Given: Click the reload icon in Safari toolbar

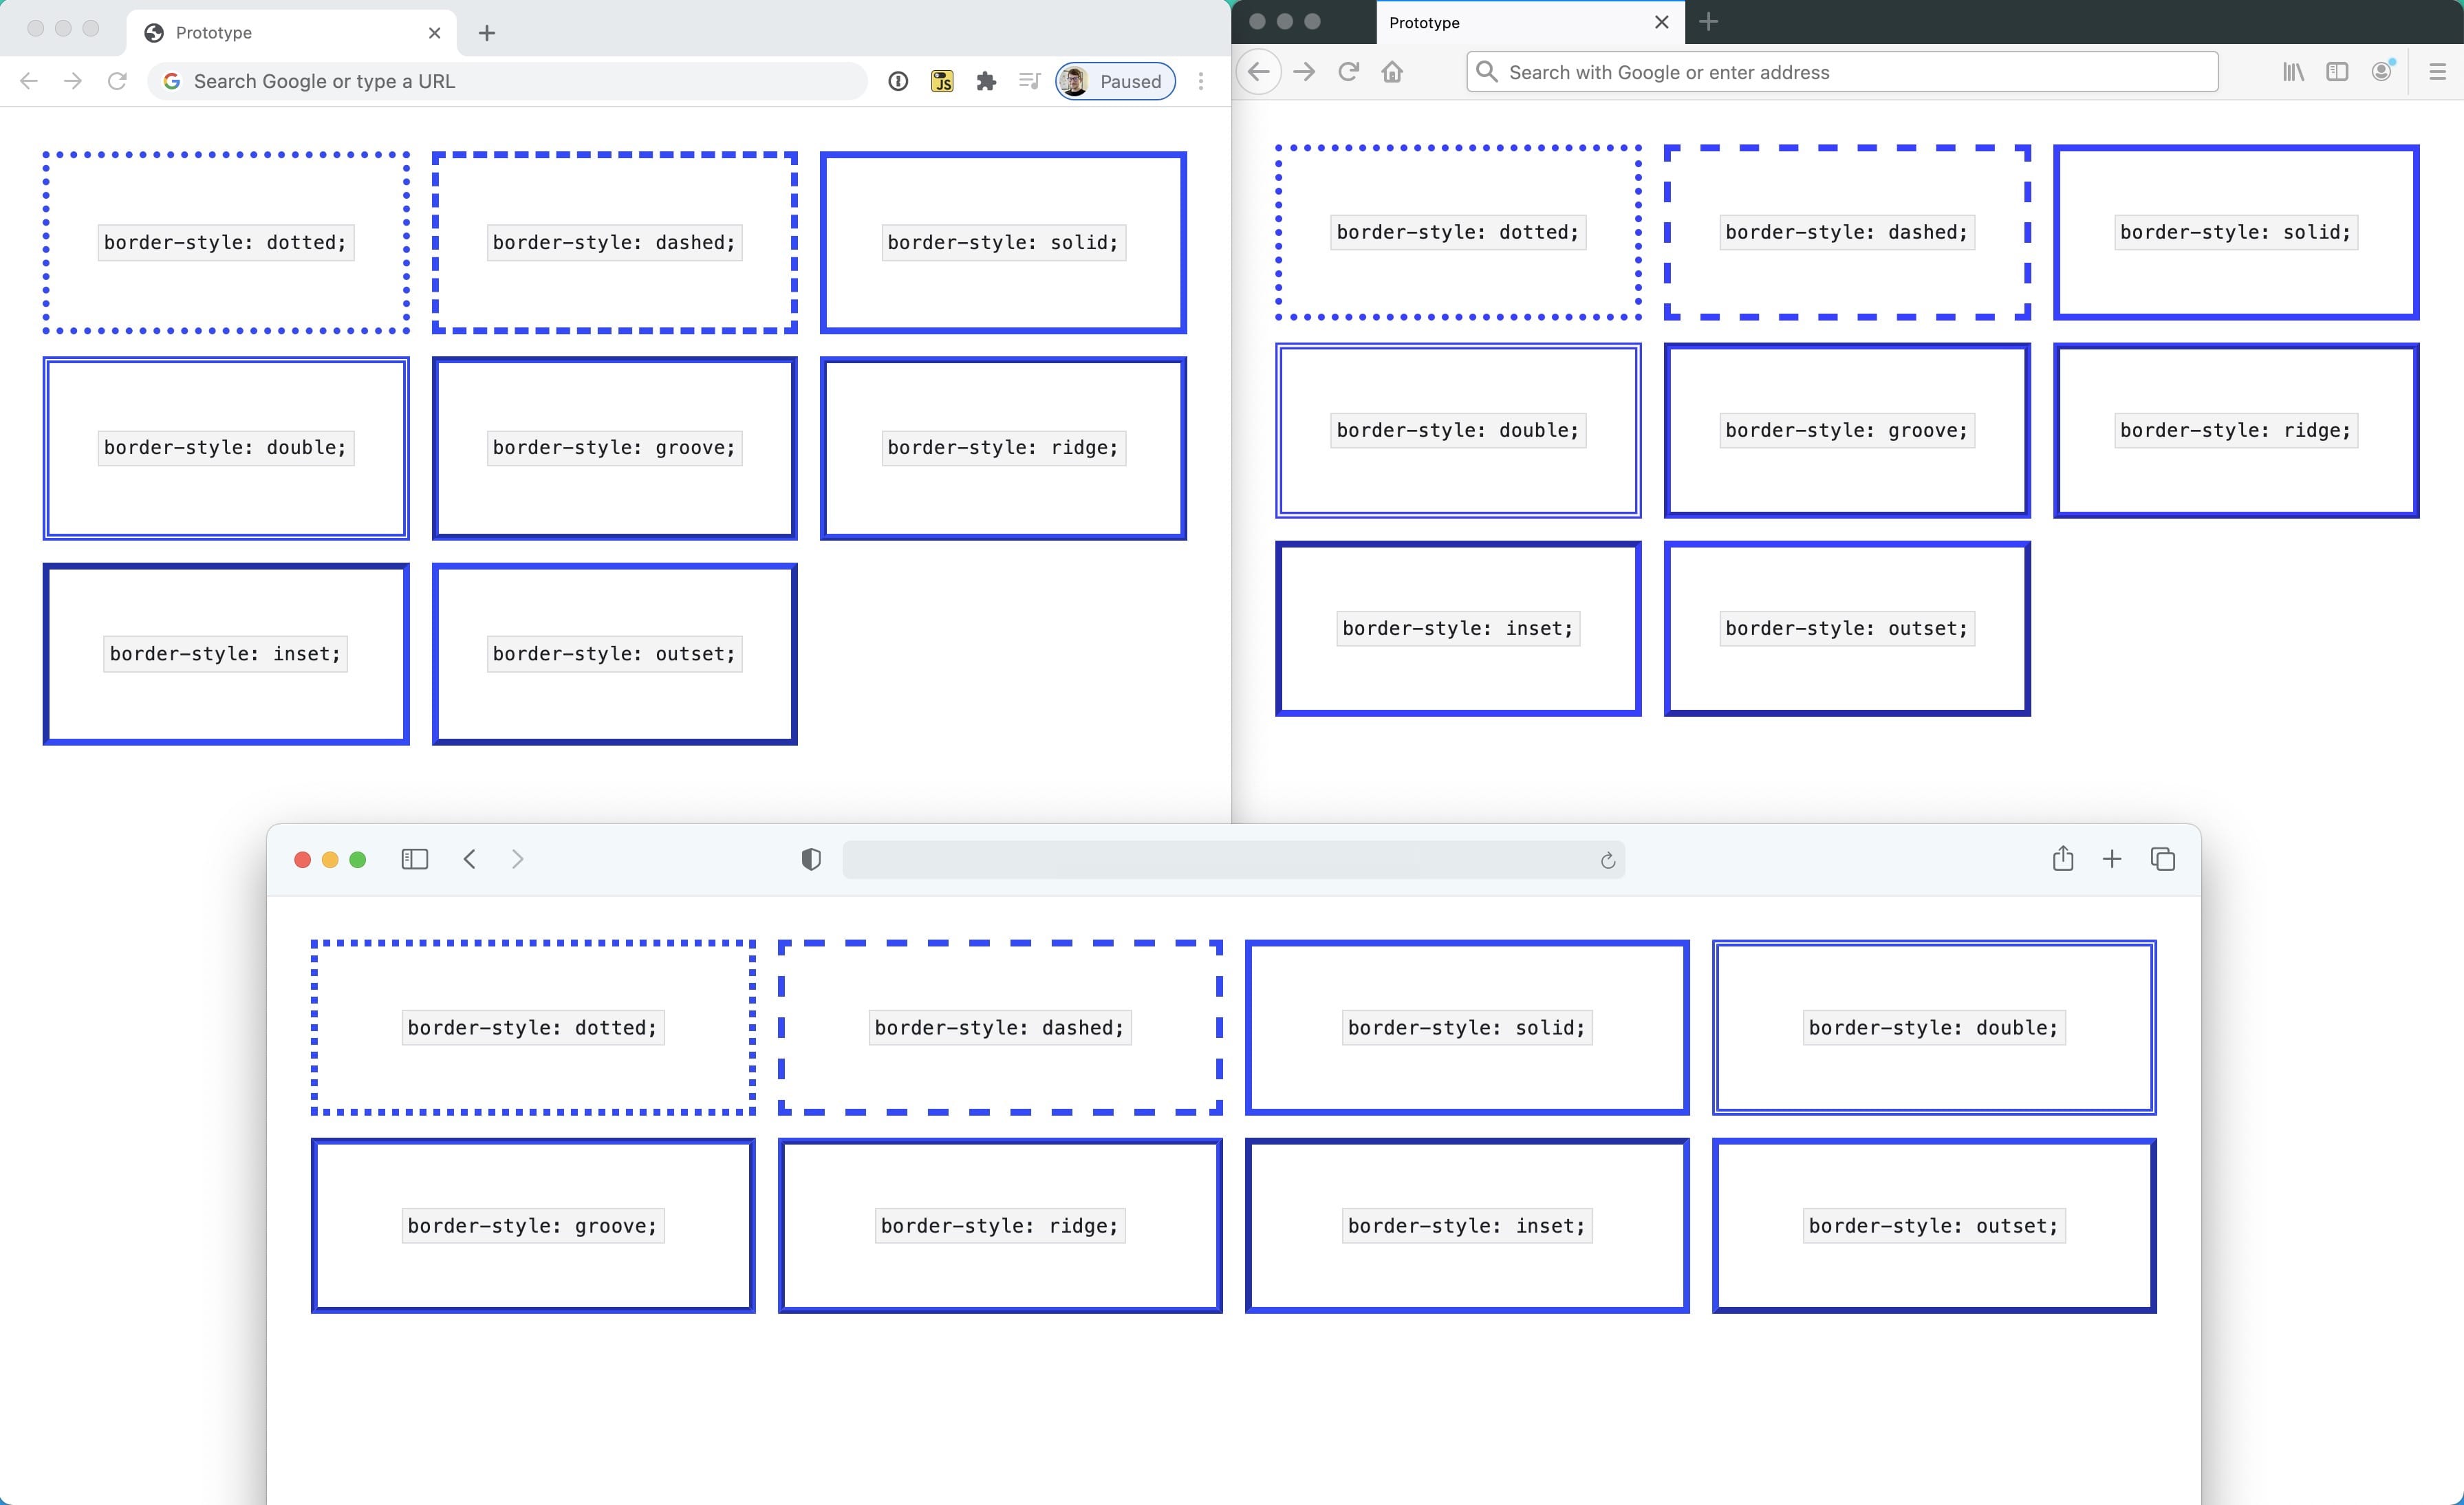Looking at the screenshot, I should 1605,859.
